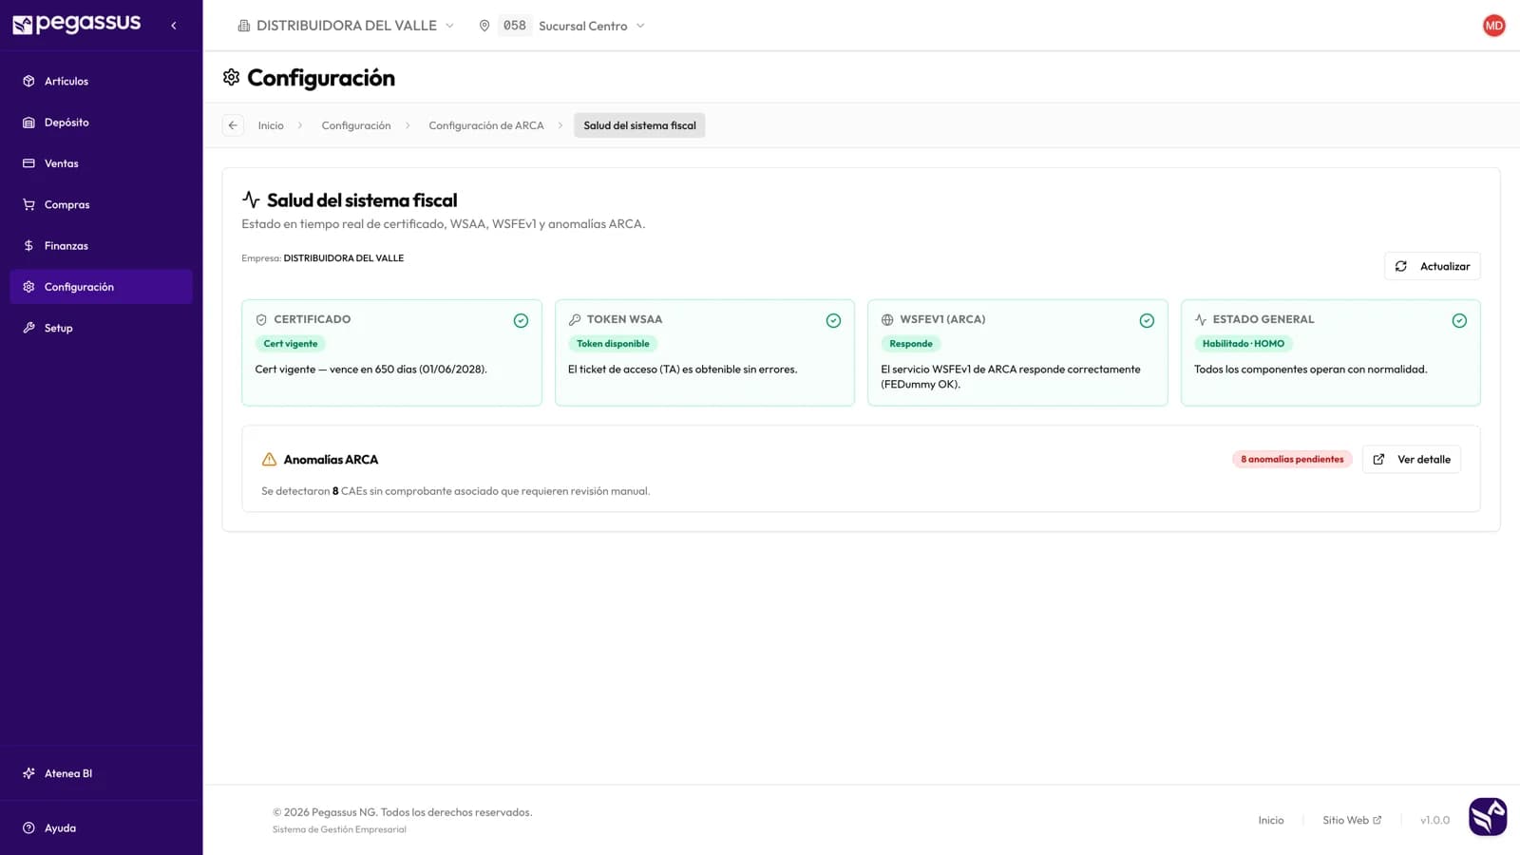
Task: Click the location pin icon
Action: pos(484,26)
